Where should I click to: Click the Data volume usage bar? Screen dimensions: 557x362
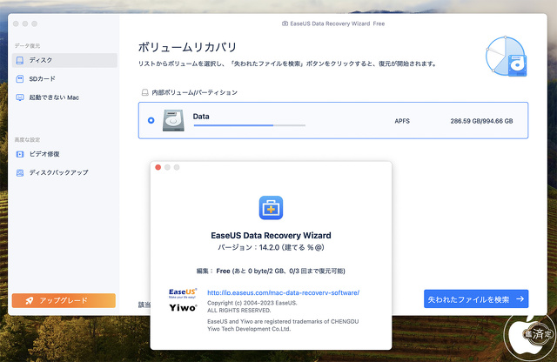(x=249, y=125)
